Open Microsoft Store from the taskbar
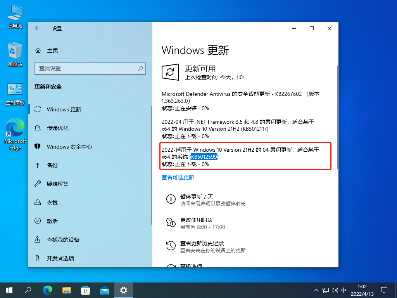This screenshot has height=298, width=397. point(86,290)
